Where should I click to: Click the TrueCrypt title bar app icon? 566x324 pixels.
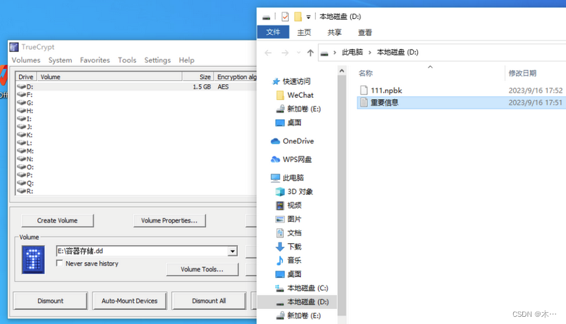click(14, 47)
